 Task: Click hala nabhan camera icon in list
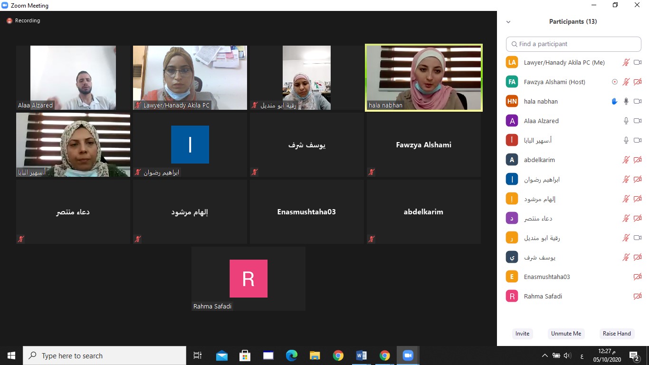click(638, 101)
